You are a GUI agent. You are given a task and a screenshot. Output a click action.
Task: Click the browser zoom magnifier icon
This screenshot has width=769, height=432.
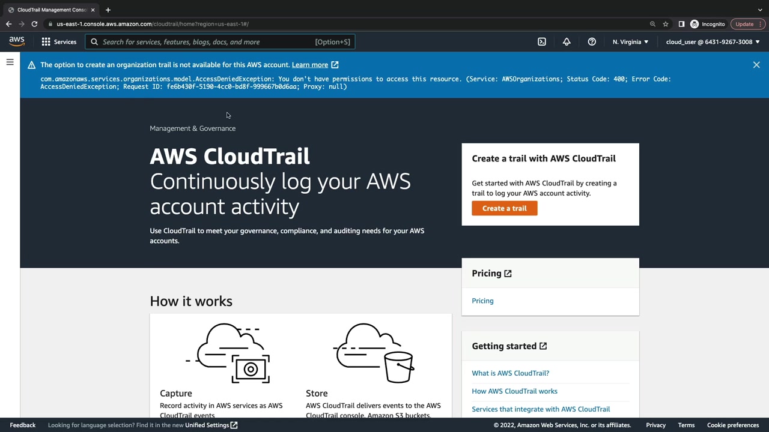tap(652, 24)
